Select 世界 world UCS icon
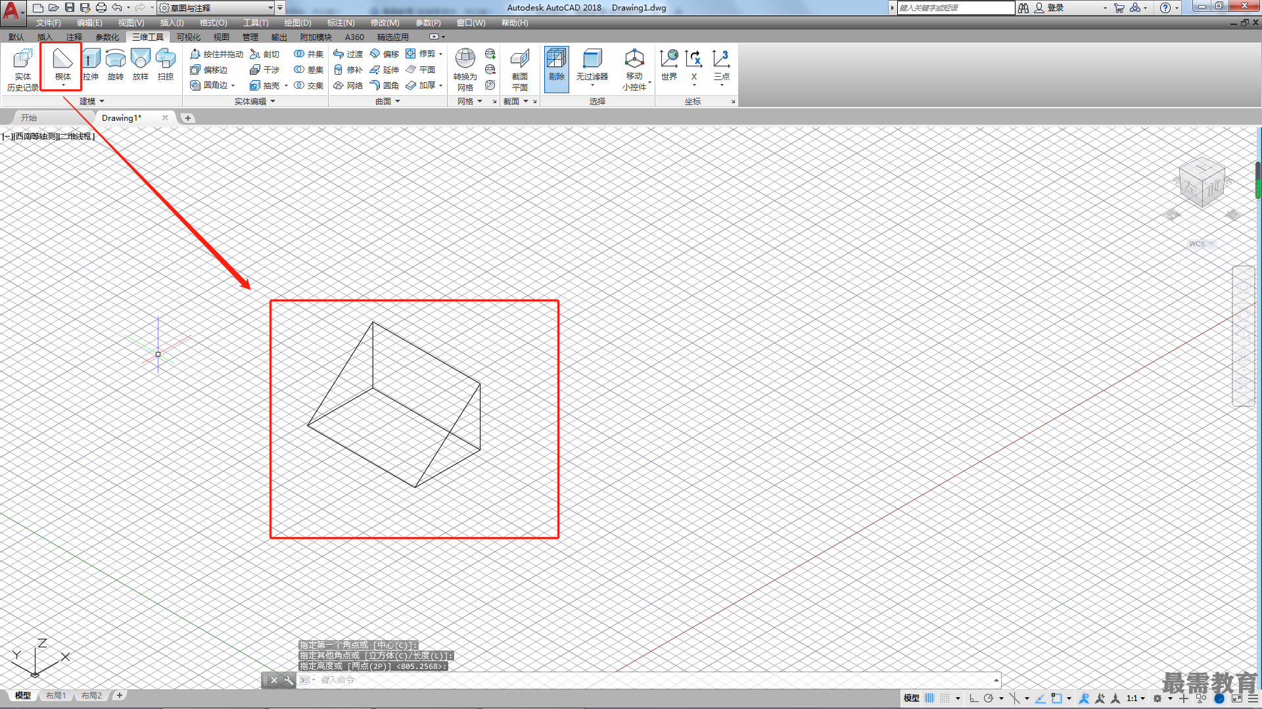The height and width of the screenshot is (709, 1262). (669, 64)
